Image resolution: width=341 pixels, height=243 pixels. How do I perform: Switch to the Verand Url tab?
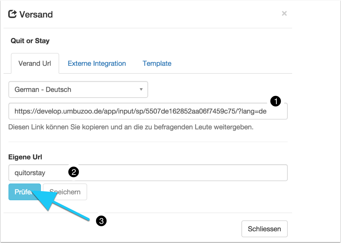[35, 63]
